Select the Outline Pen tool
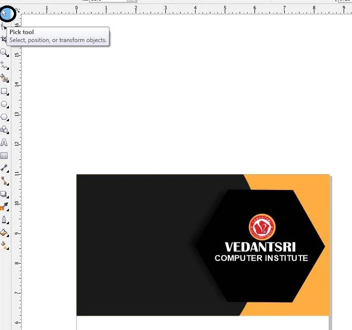Image resolution: width=352 pixels, height=330 pixels. 4,220
